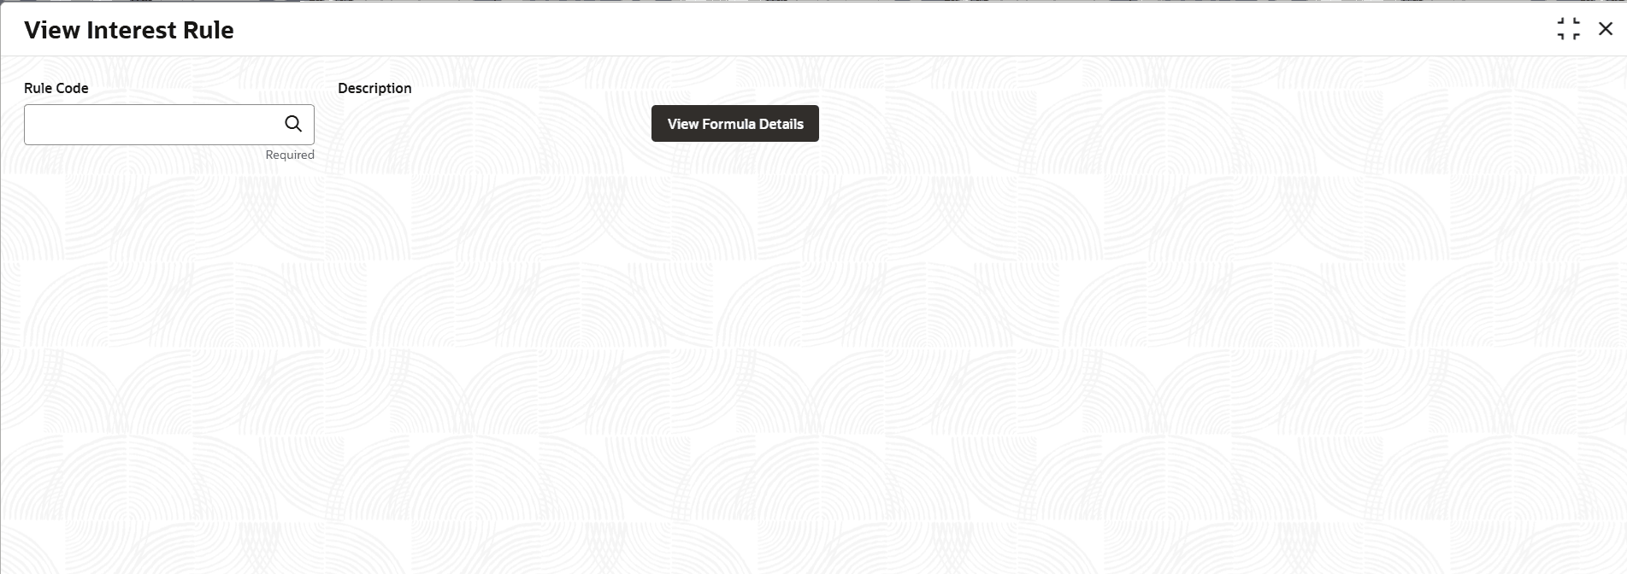The height and width of the screenshot is (574, 1627).
Task: Collapse the View Interest Rule window
Action: tap(1568, 29)
